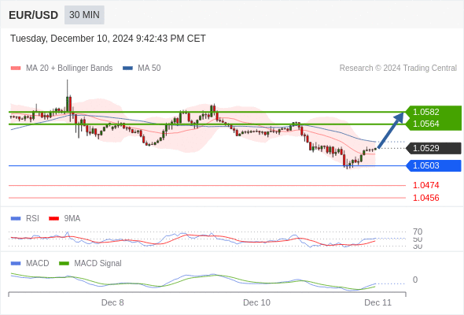Toggle the RSI legend marker
This screenshot has height=315, width=464.
16,219
